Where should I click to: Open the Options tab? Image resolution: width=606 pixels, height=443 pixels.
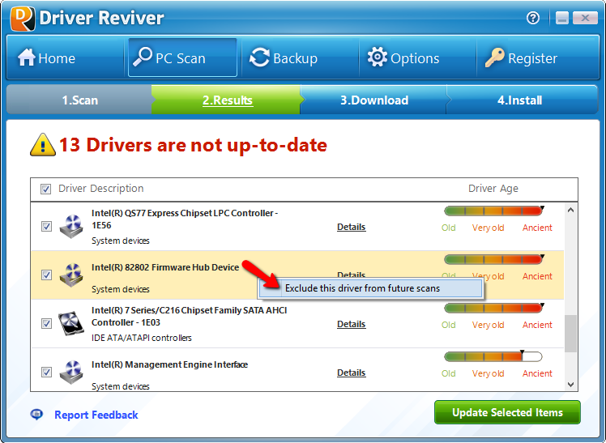418,58
